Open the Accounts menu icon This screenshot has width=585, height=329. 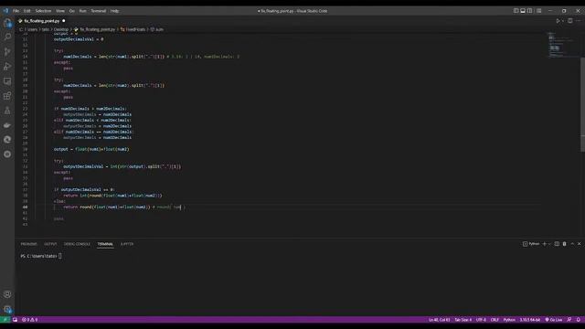(x=7, y=294)
